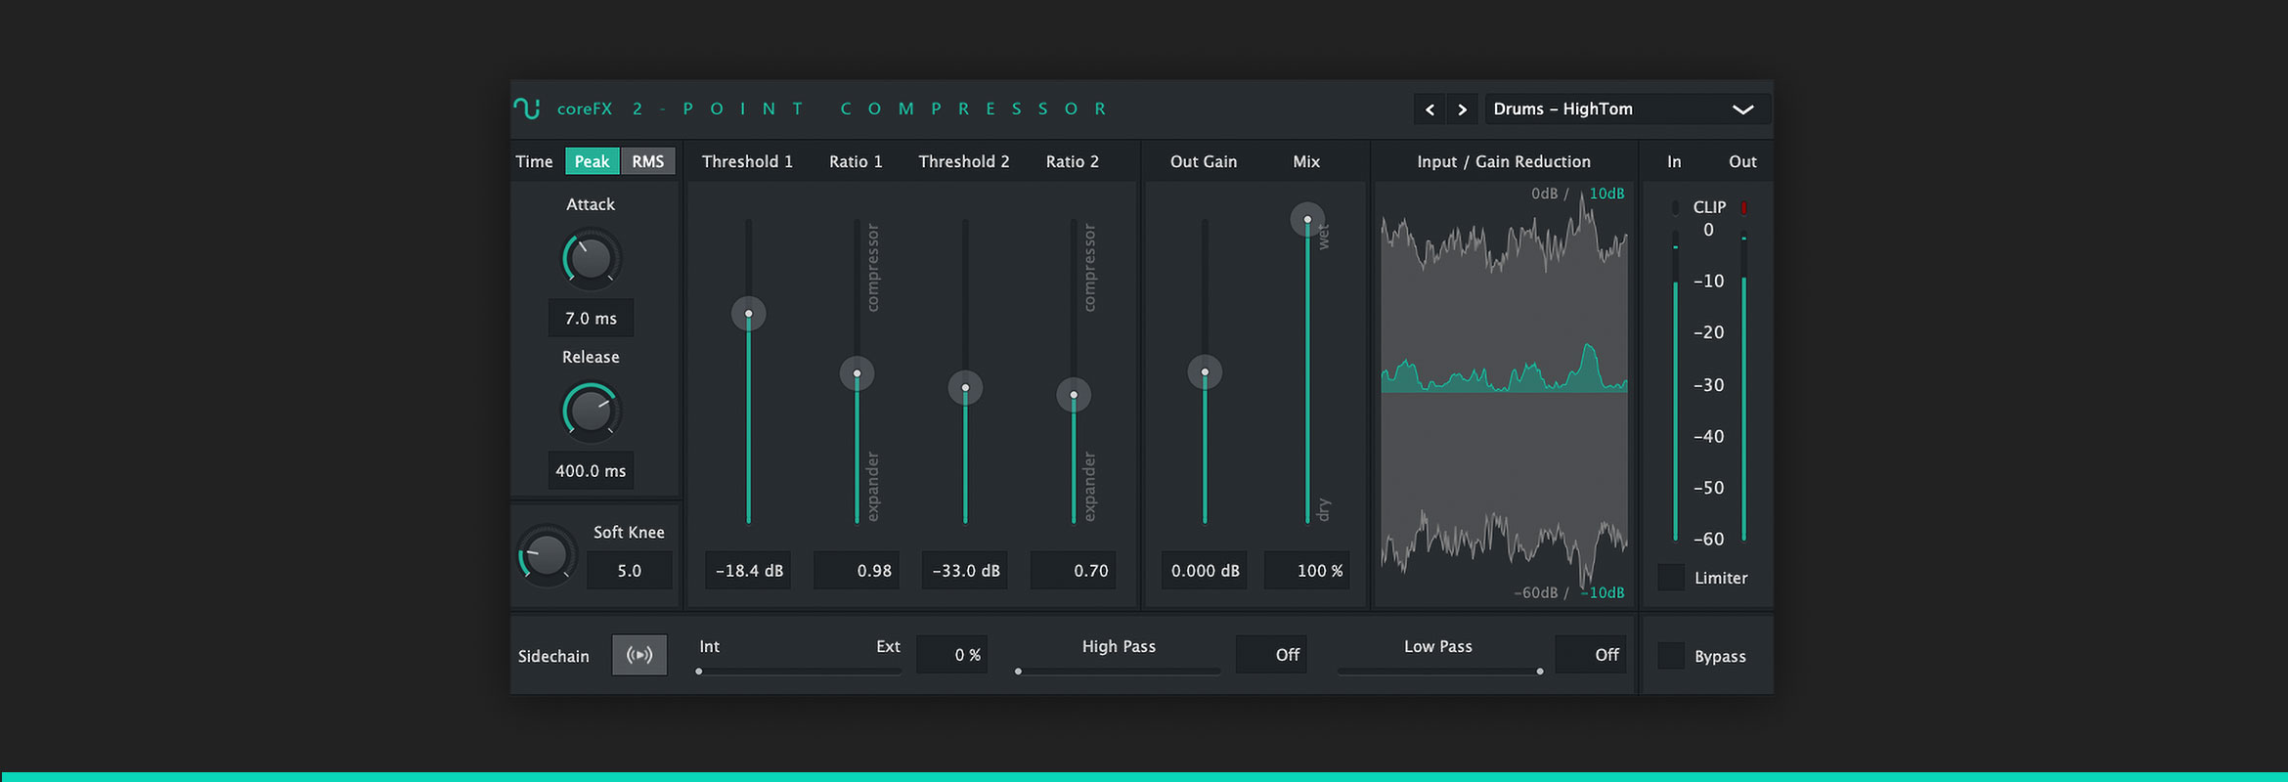The width and height of the screenshot is (2288, 782).
Task: Click the Sidechain label
Action: pyautogui.click(x=553, y=656)
